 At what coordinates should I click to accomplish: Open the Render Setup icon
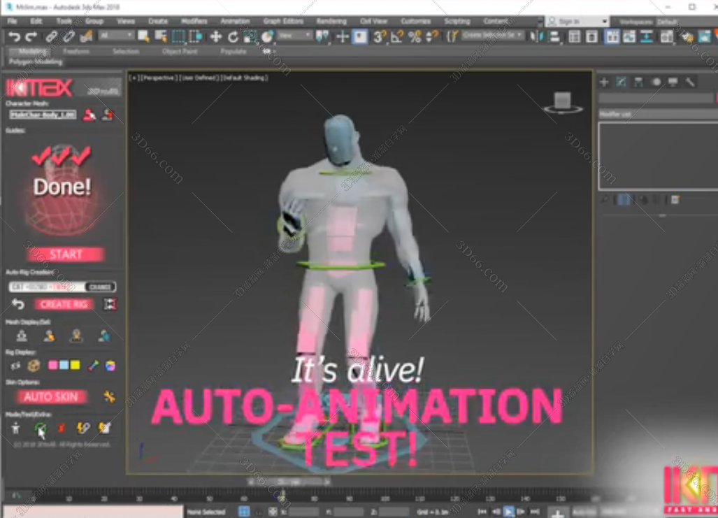(x=687, y=36)
